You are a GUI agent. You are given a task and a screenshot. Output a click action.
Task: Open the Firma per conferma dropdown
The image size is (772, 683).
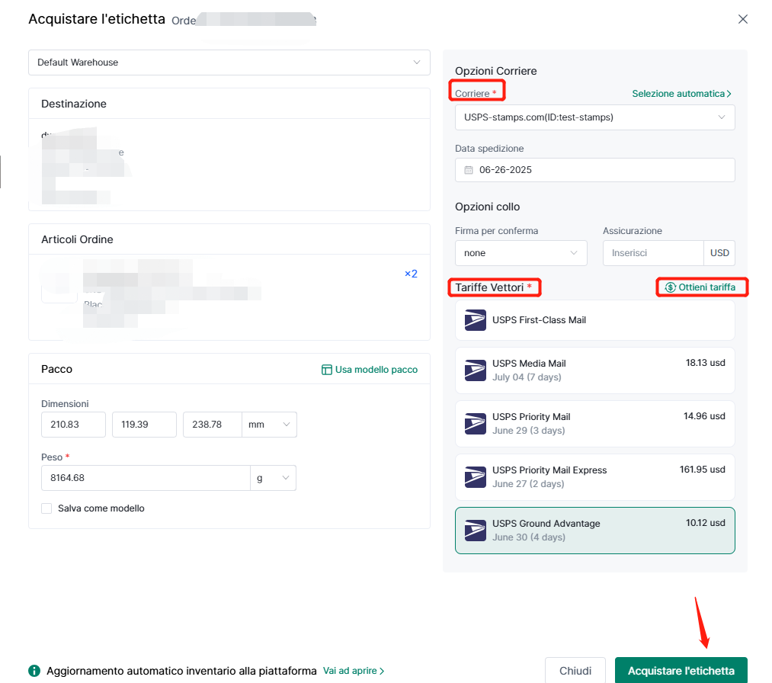pos(521,253)
